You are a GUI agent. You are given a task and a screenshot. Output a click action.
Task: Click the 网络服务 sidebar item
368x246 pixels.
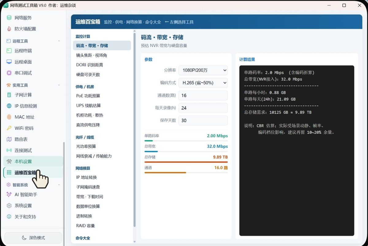[33, 18]
